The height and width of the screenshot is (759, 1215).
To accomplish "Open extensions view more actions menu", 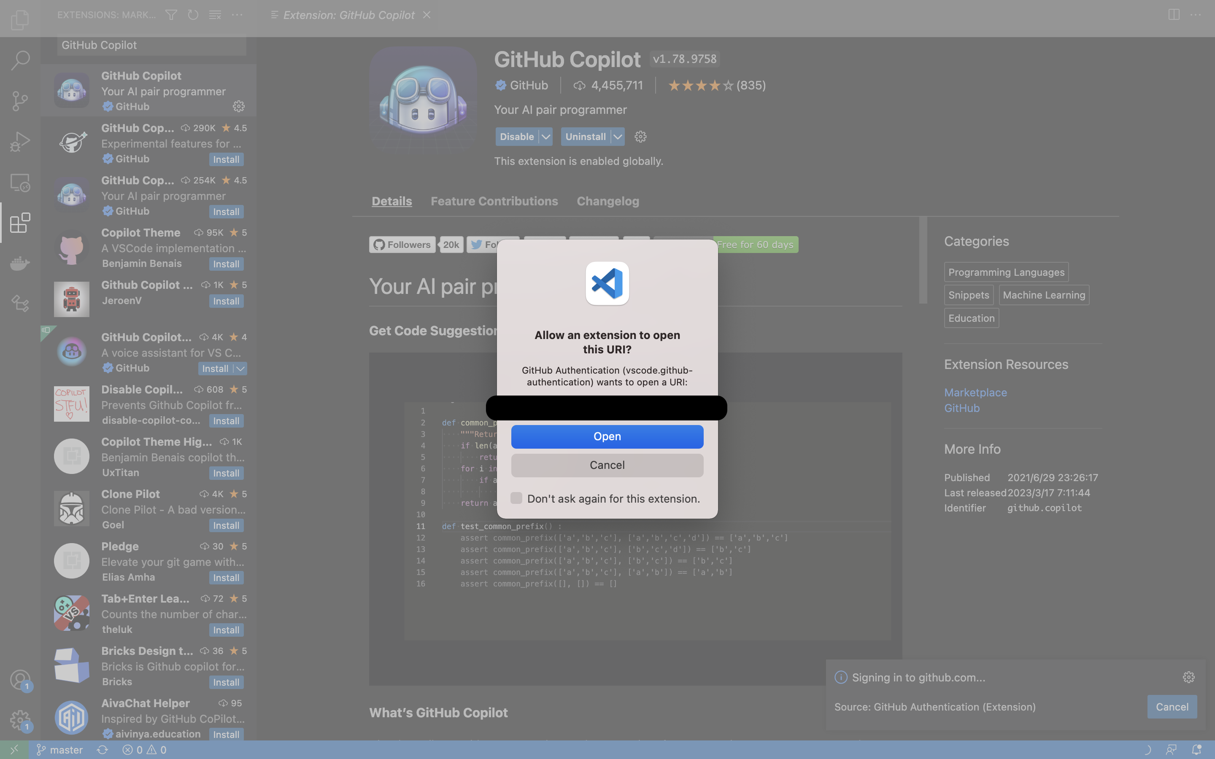I will 237,15.
